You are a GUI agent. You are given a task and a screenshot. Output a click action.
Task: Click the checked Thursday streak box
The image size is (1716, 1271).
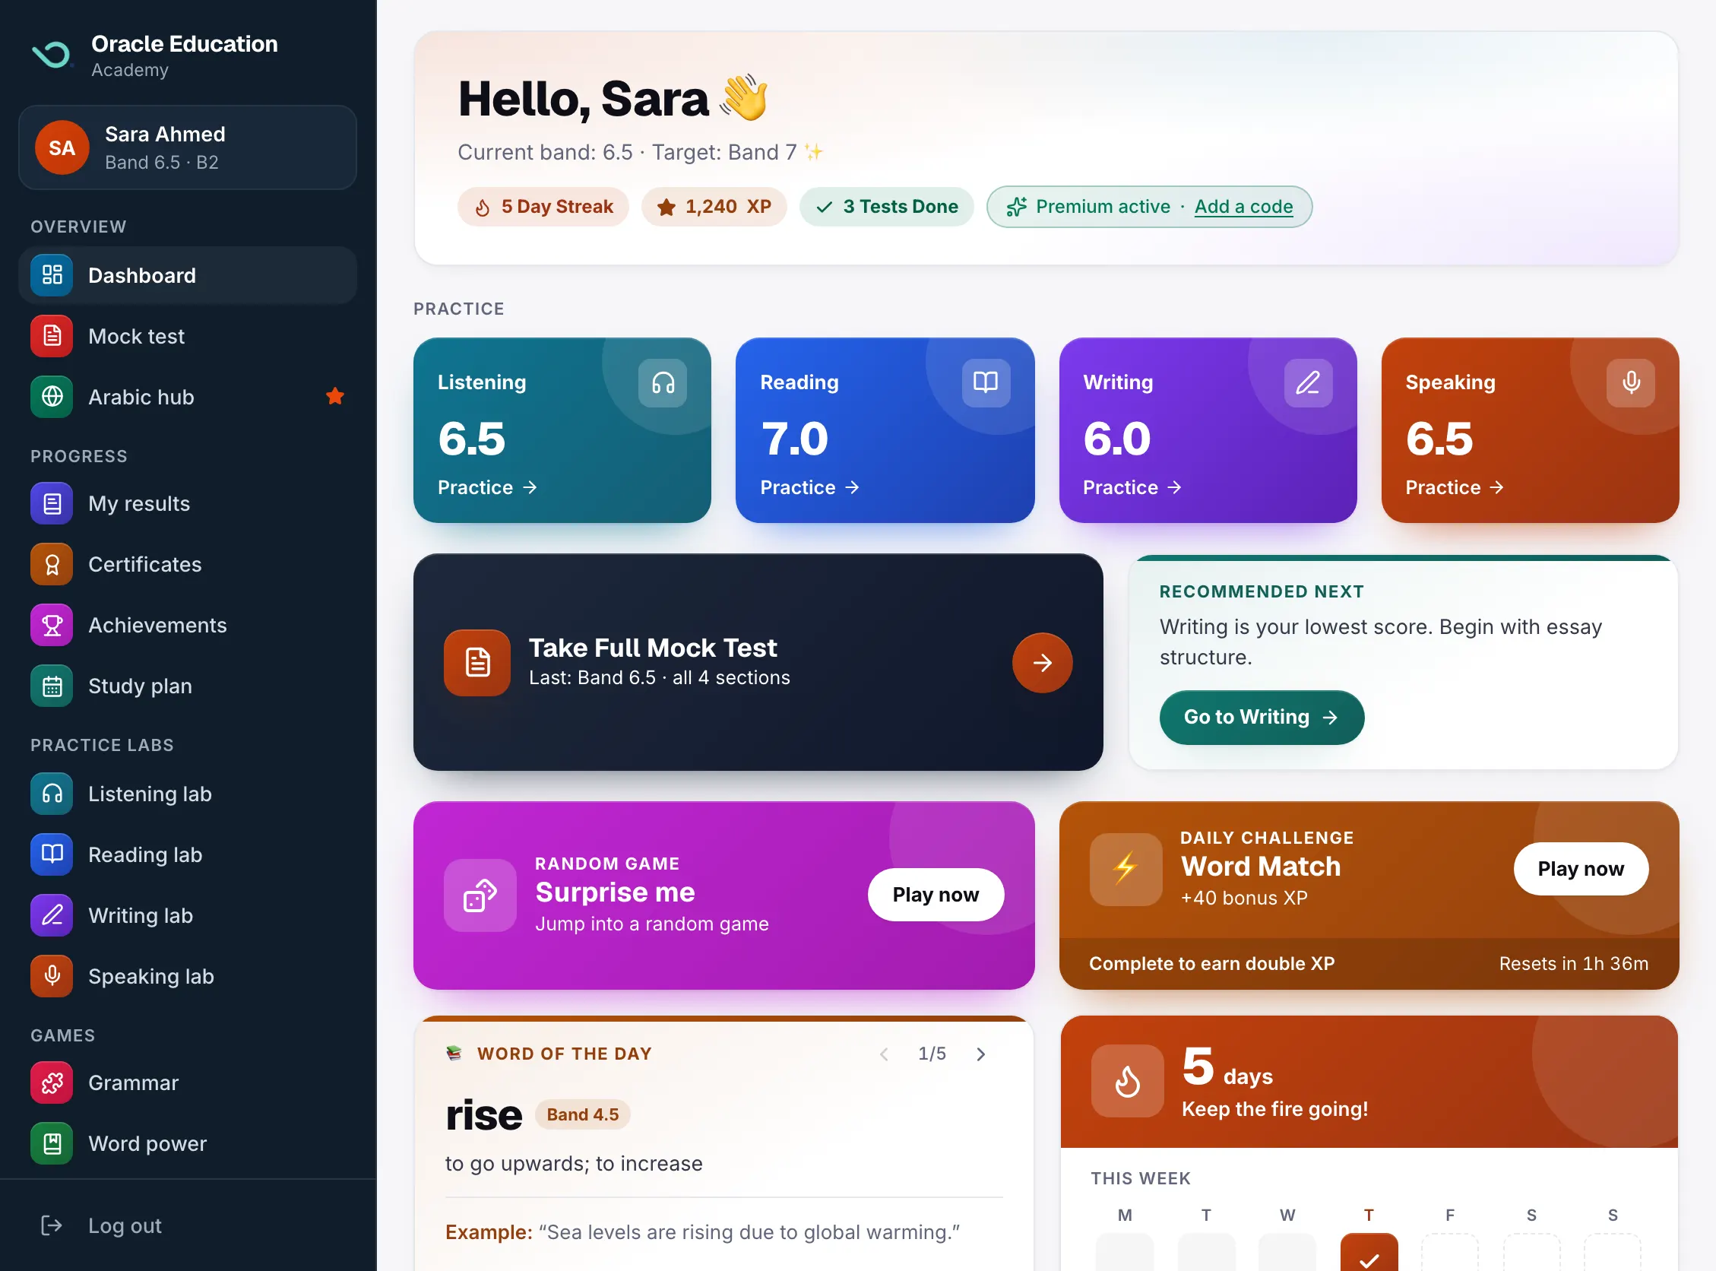click(x=1369, y=1253)
